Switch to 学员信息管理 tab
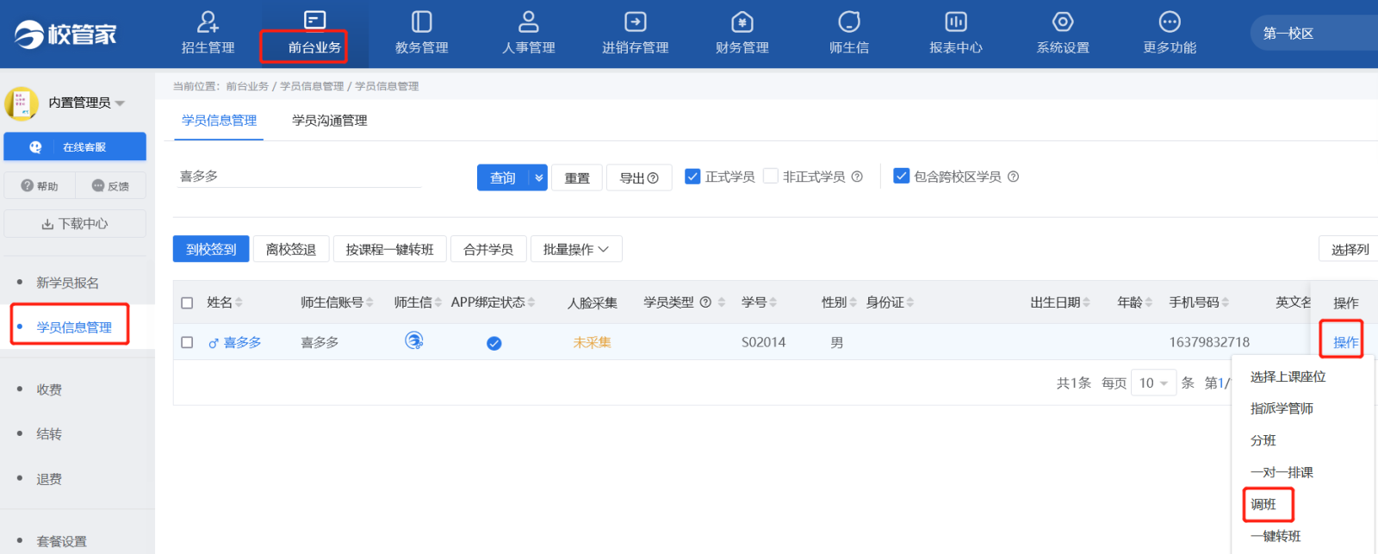Viewport: 1378px width, 554px height. pos(219,121)
